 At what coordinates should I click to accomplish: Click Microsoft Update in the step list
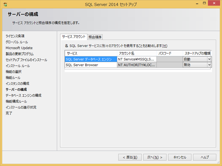tap(19, 48)
